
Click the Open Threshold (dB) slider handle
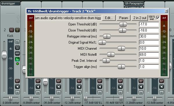click(x=123, y=24)
